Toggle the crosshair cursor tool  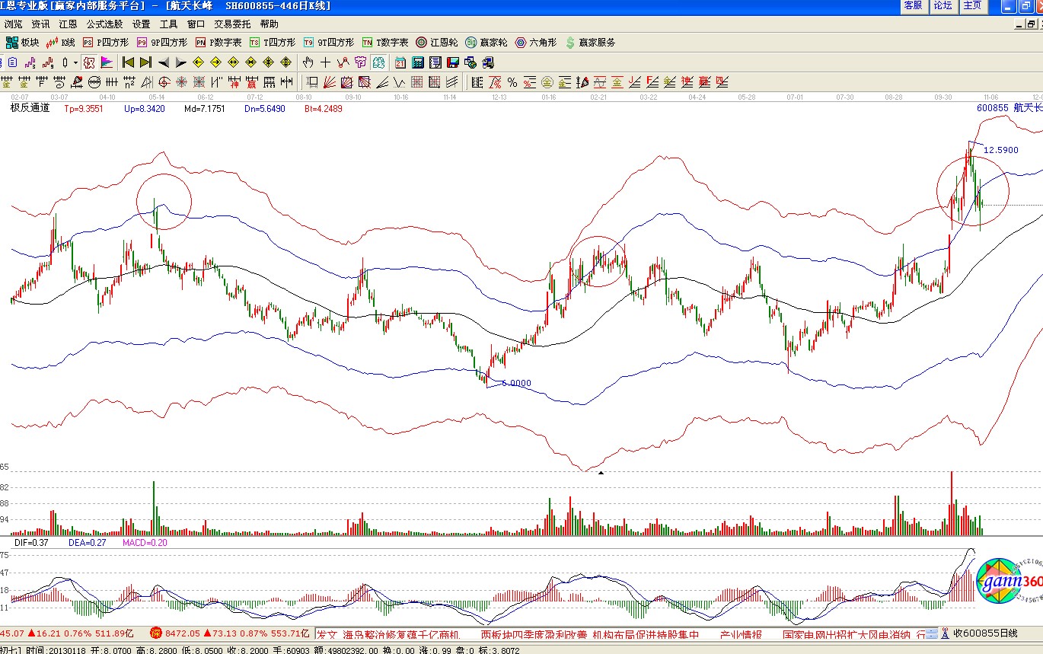coord(326,62)
